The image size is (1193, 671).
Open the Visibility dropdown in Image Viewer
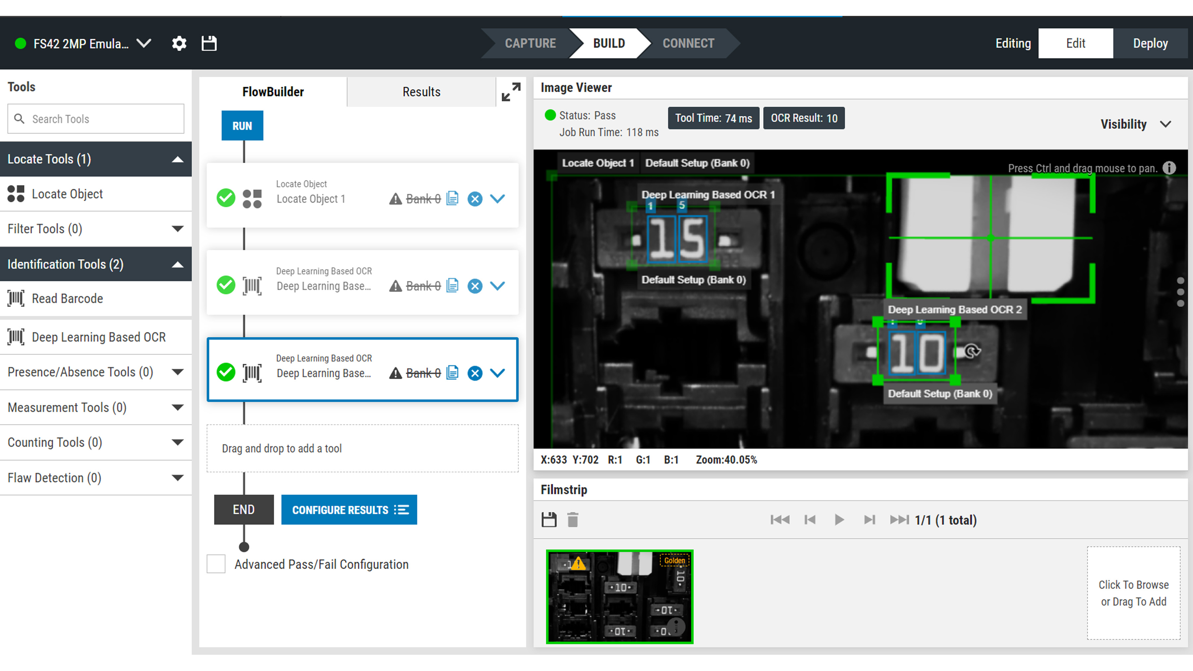[x=1166, y=124]
